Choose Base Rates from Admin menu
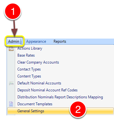 60,55
